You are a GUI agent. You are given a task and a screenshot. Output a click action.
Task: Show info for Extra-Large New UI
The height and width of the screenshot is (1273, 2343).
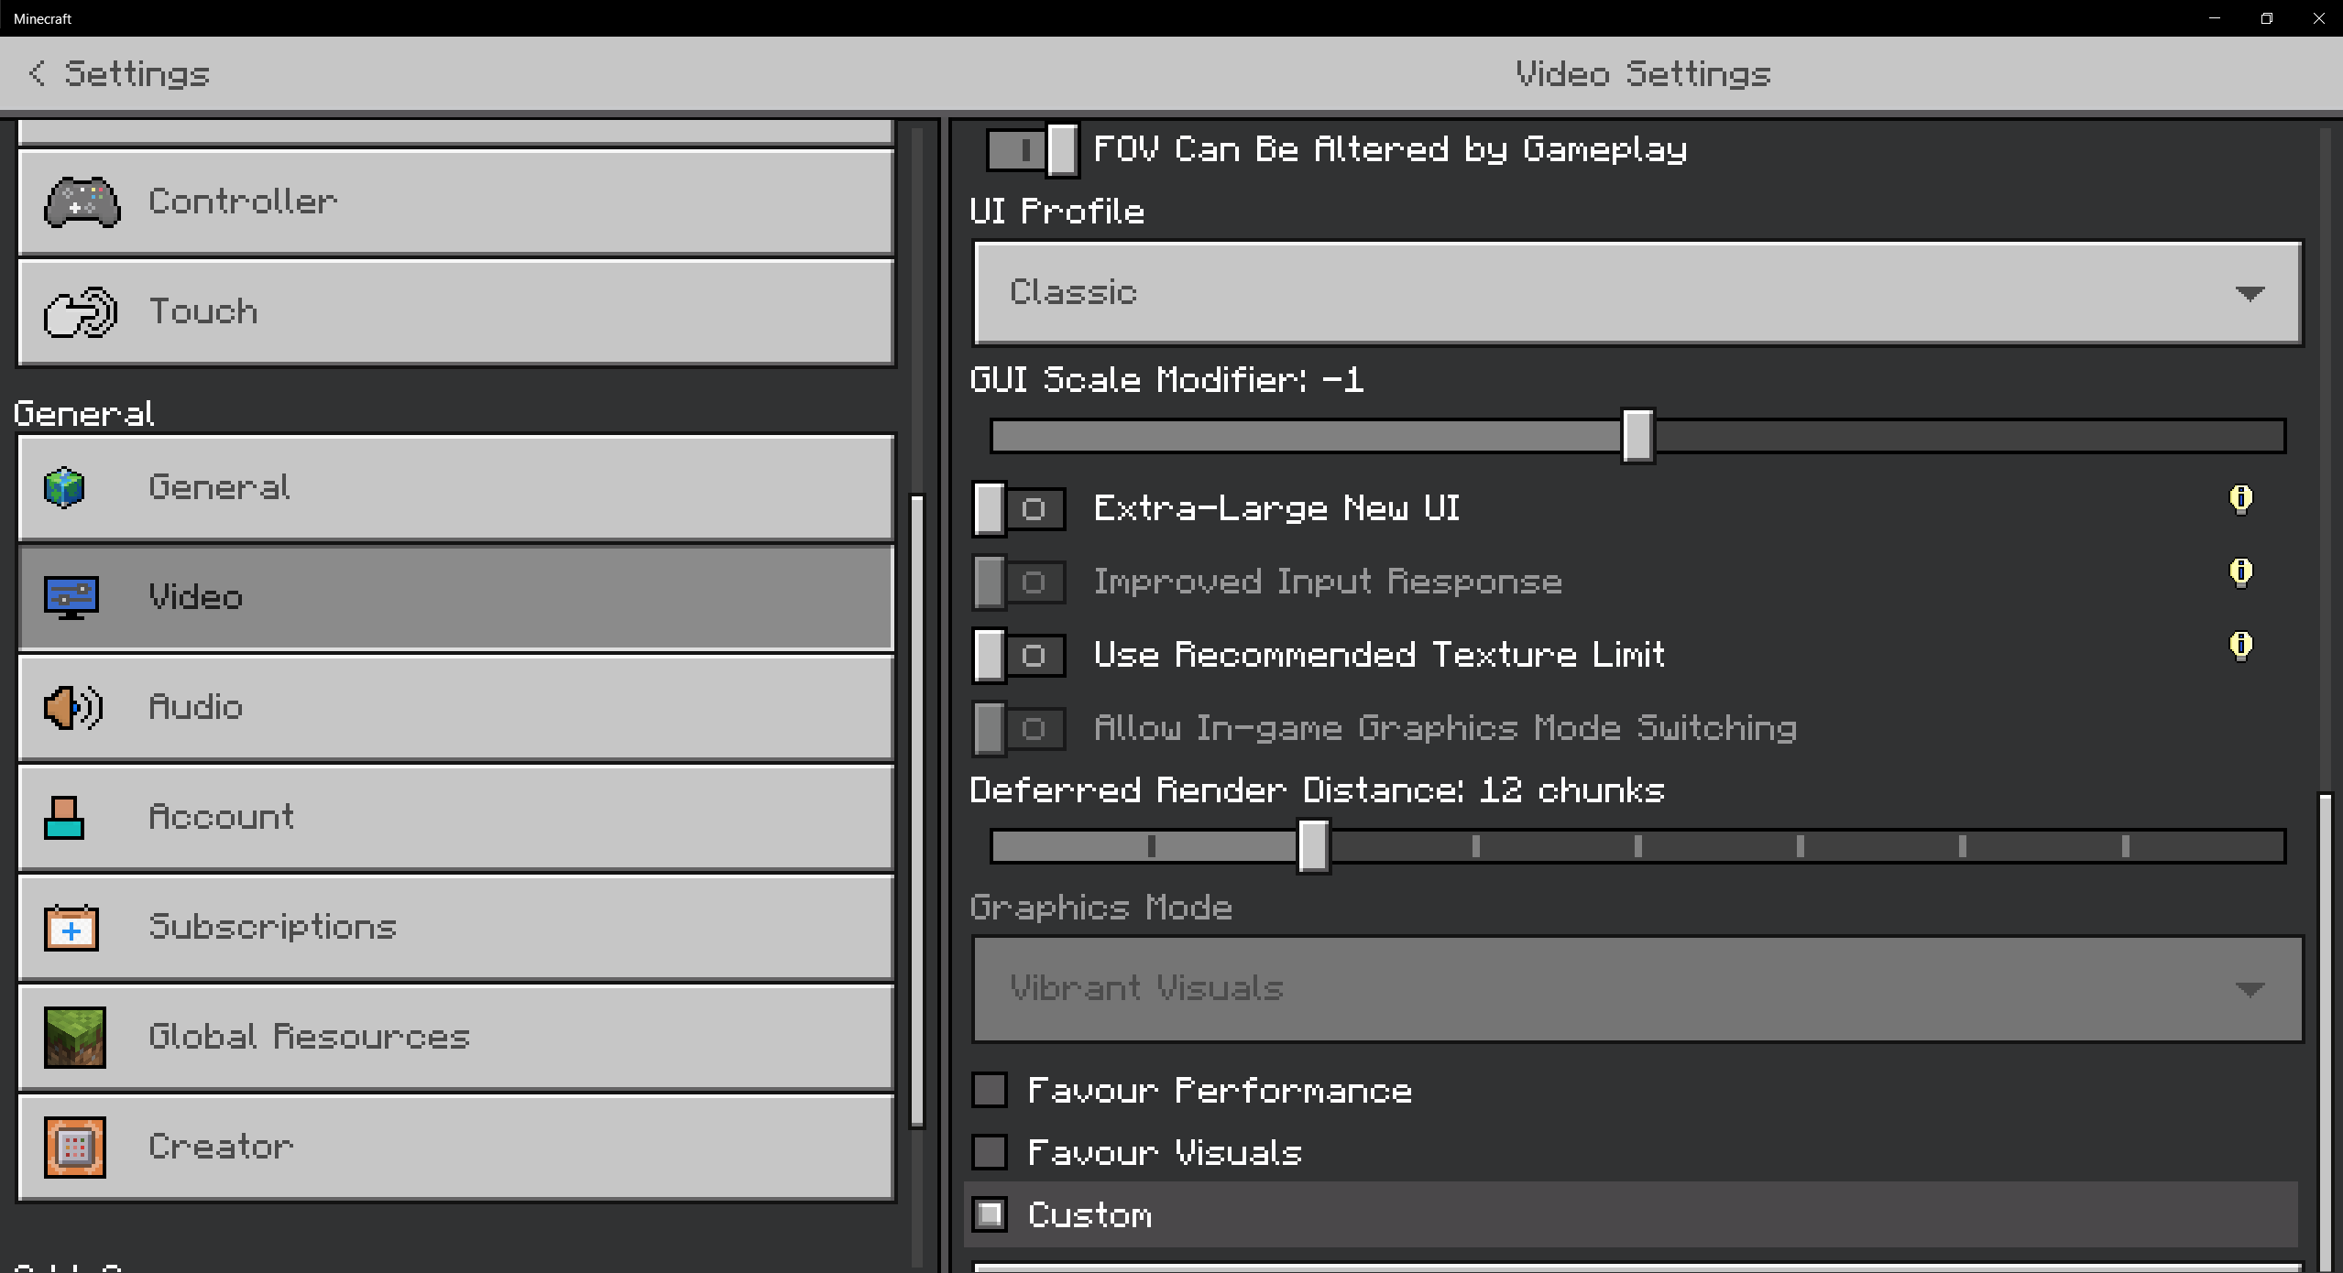click(2240, 500)
